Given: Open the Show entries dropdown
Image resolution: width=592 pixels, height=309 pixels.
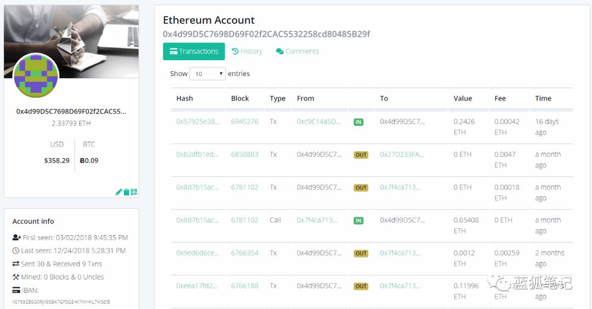Looking at the screenshot, I should click(208, 73).
